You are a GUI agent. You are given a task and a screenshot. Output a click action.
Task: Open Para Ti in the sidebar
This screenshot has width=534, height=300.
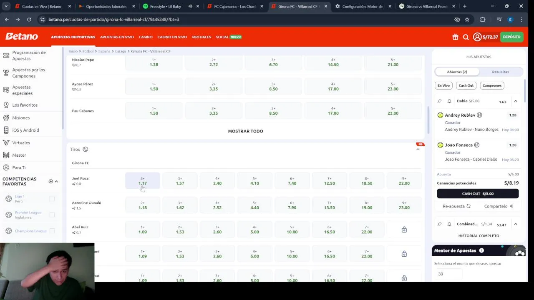(x=19, y=167)
